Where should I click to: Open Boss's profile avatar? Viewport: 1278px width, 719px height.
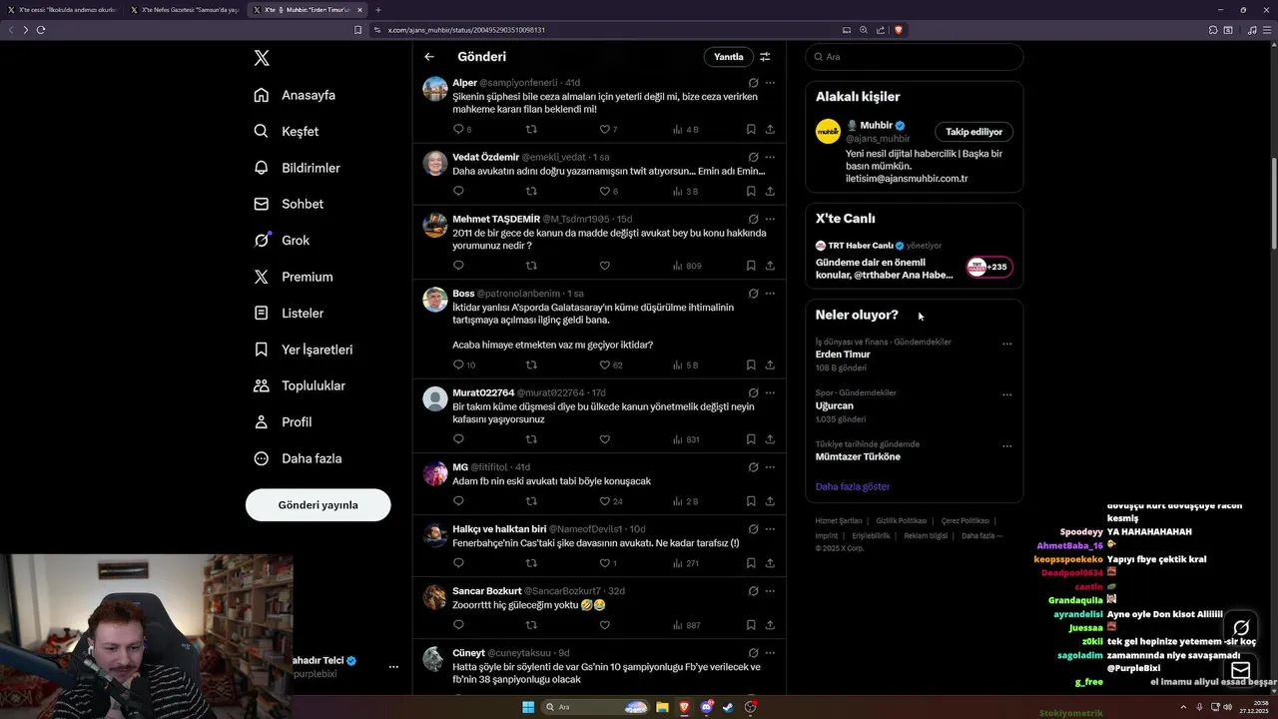click(435, 301)
